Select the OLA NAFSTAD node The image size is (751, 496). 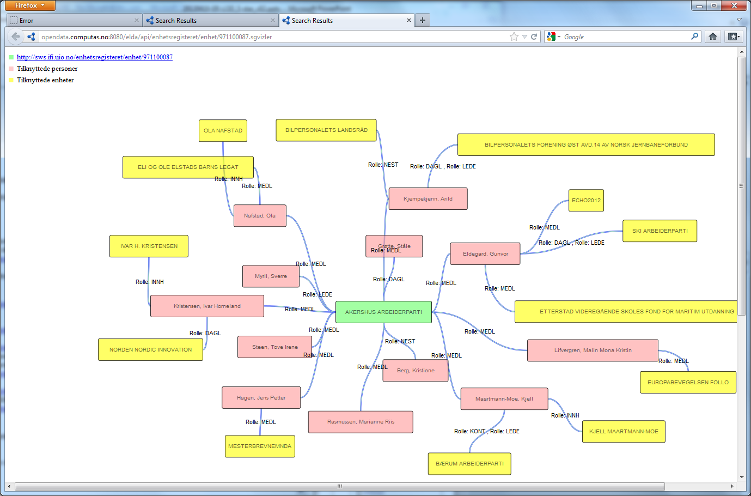[x=223, y=131]
